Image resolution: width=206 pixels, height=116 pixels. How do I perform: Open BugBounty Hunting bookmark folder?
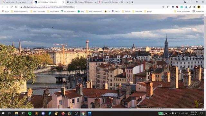click(19, 12)
